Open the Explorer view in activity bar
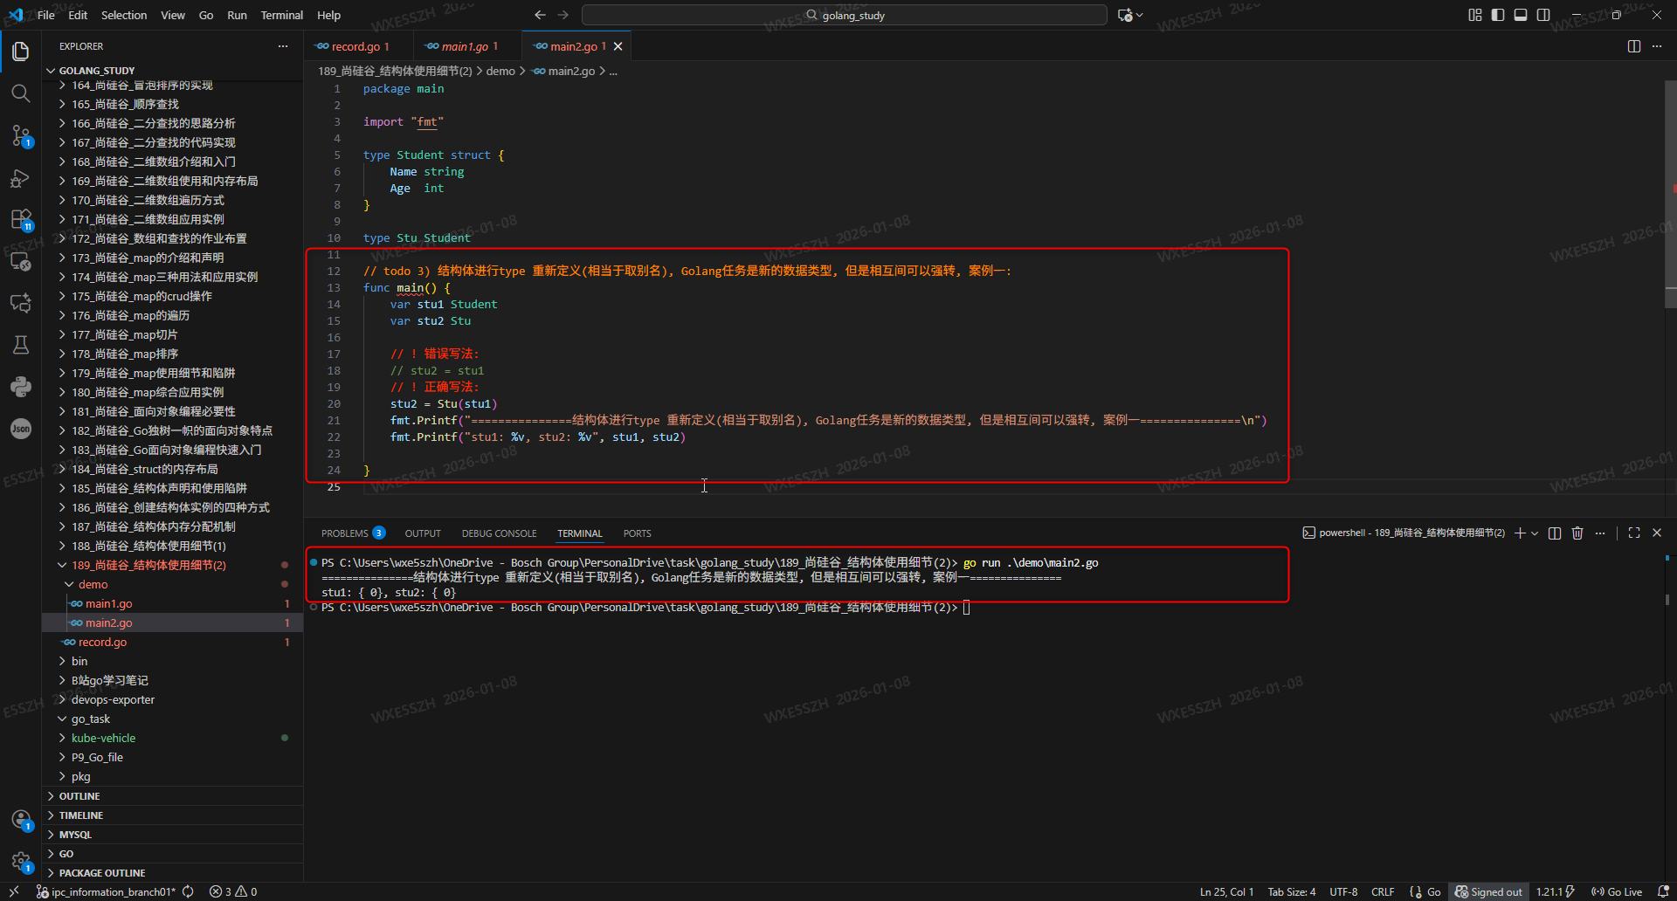 [x=21, y=52]
